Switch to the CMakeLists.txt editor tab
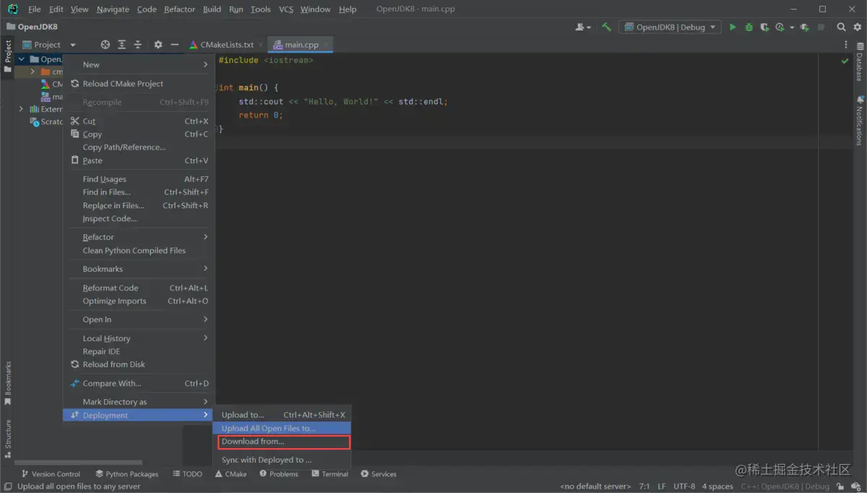The width and height of the screenshot is (867, 493). coord(226,45)
